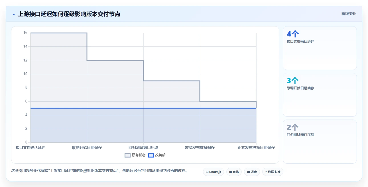Click the 接口文档确认延迟 x-axis label
Image resolution: width=368 pixels, height=187 pixels.
31,147
